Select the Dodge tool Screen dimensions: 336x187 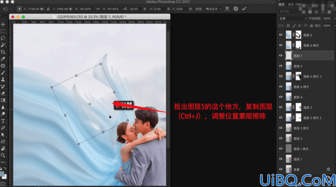point(3,114)
